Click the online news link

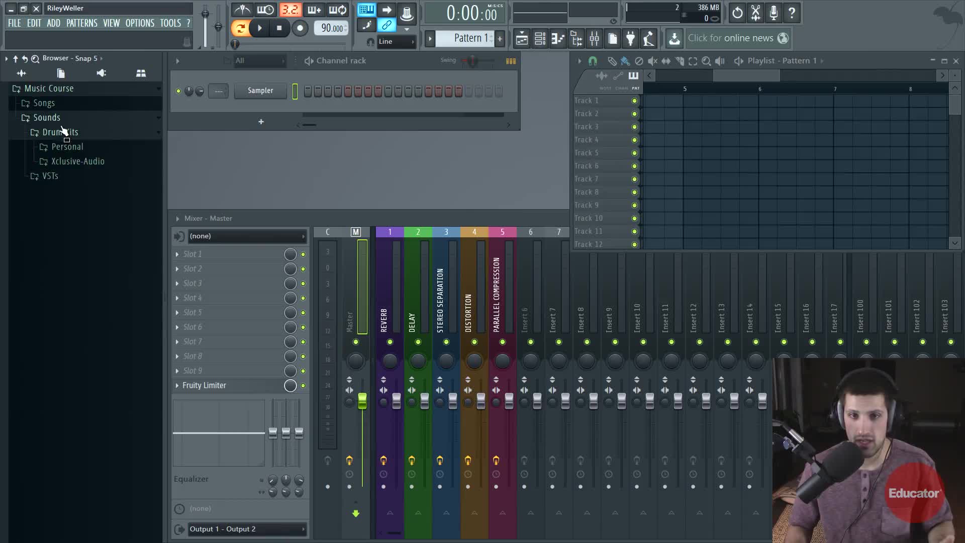point(730,38)
